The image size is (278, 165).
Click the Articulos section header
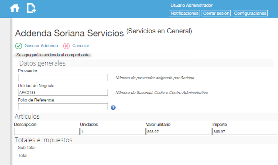[27, 116]
